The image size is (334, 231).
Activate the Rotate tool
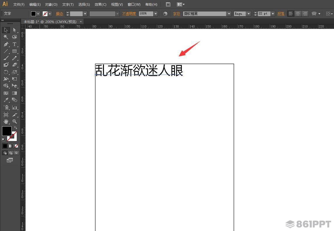[x=6, y=72]
